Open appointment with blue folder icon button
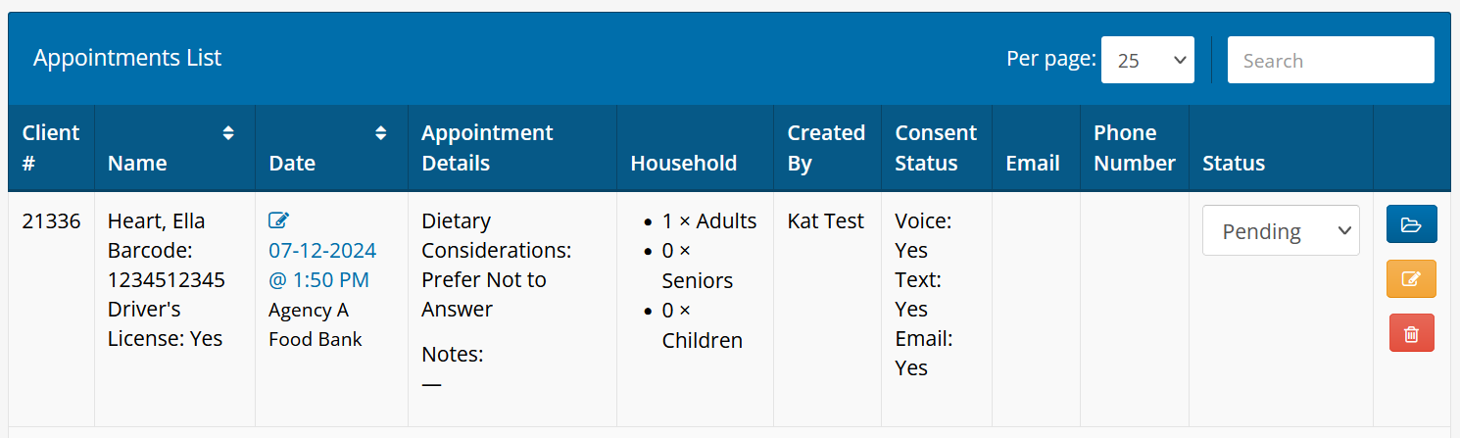This screenshot has height=438, width=1460. coord(1411,224)
